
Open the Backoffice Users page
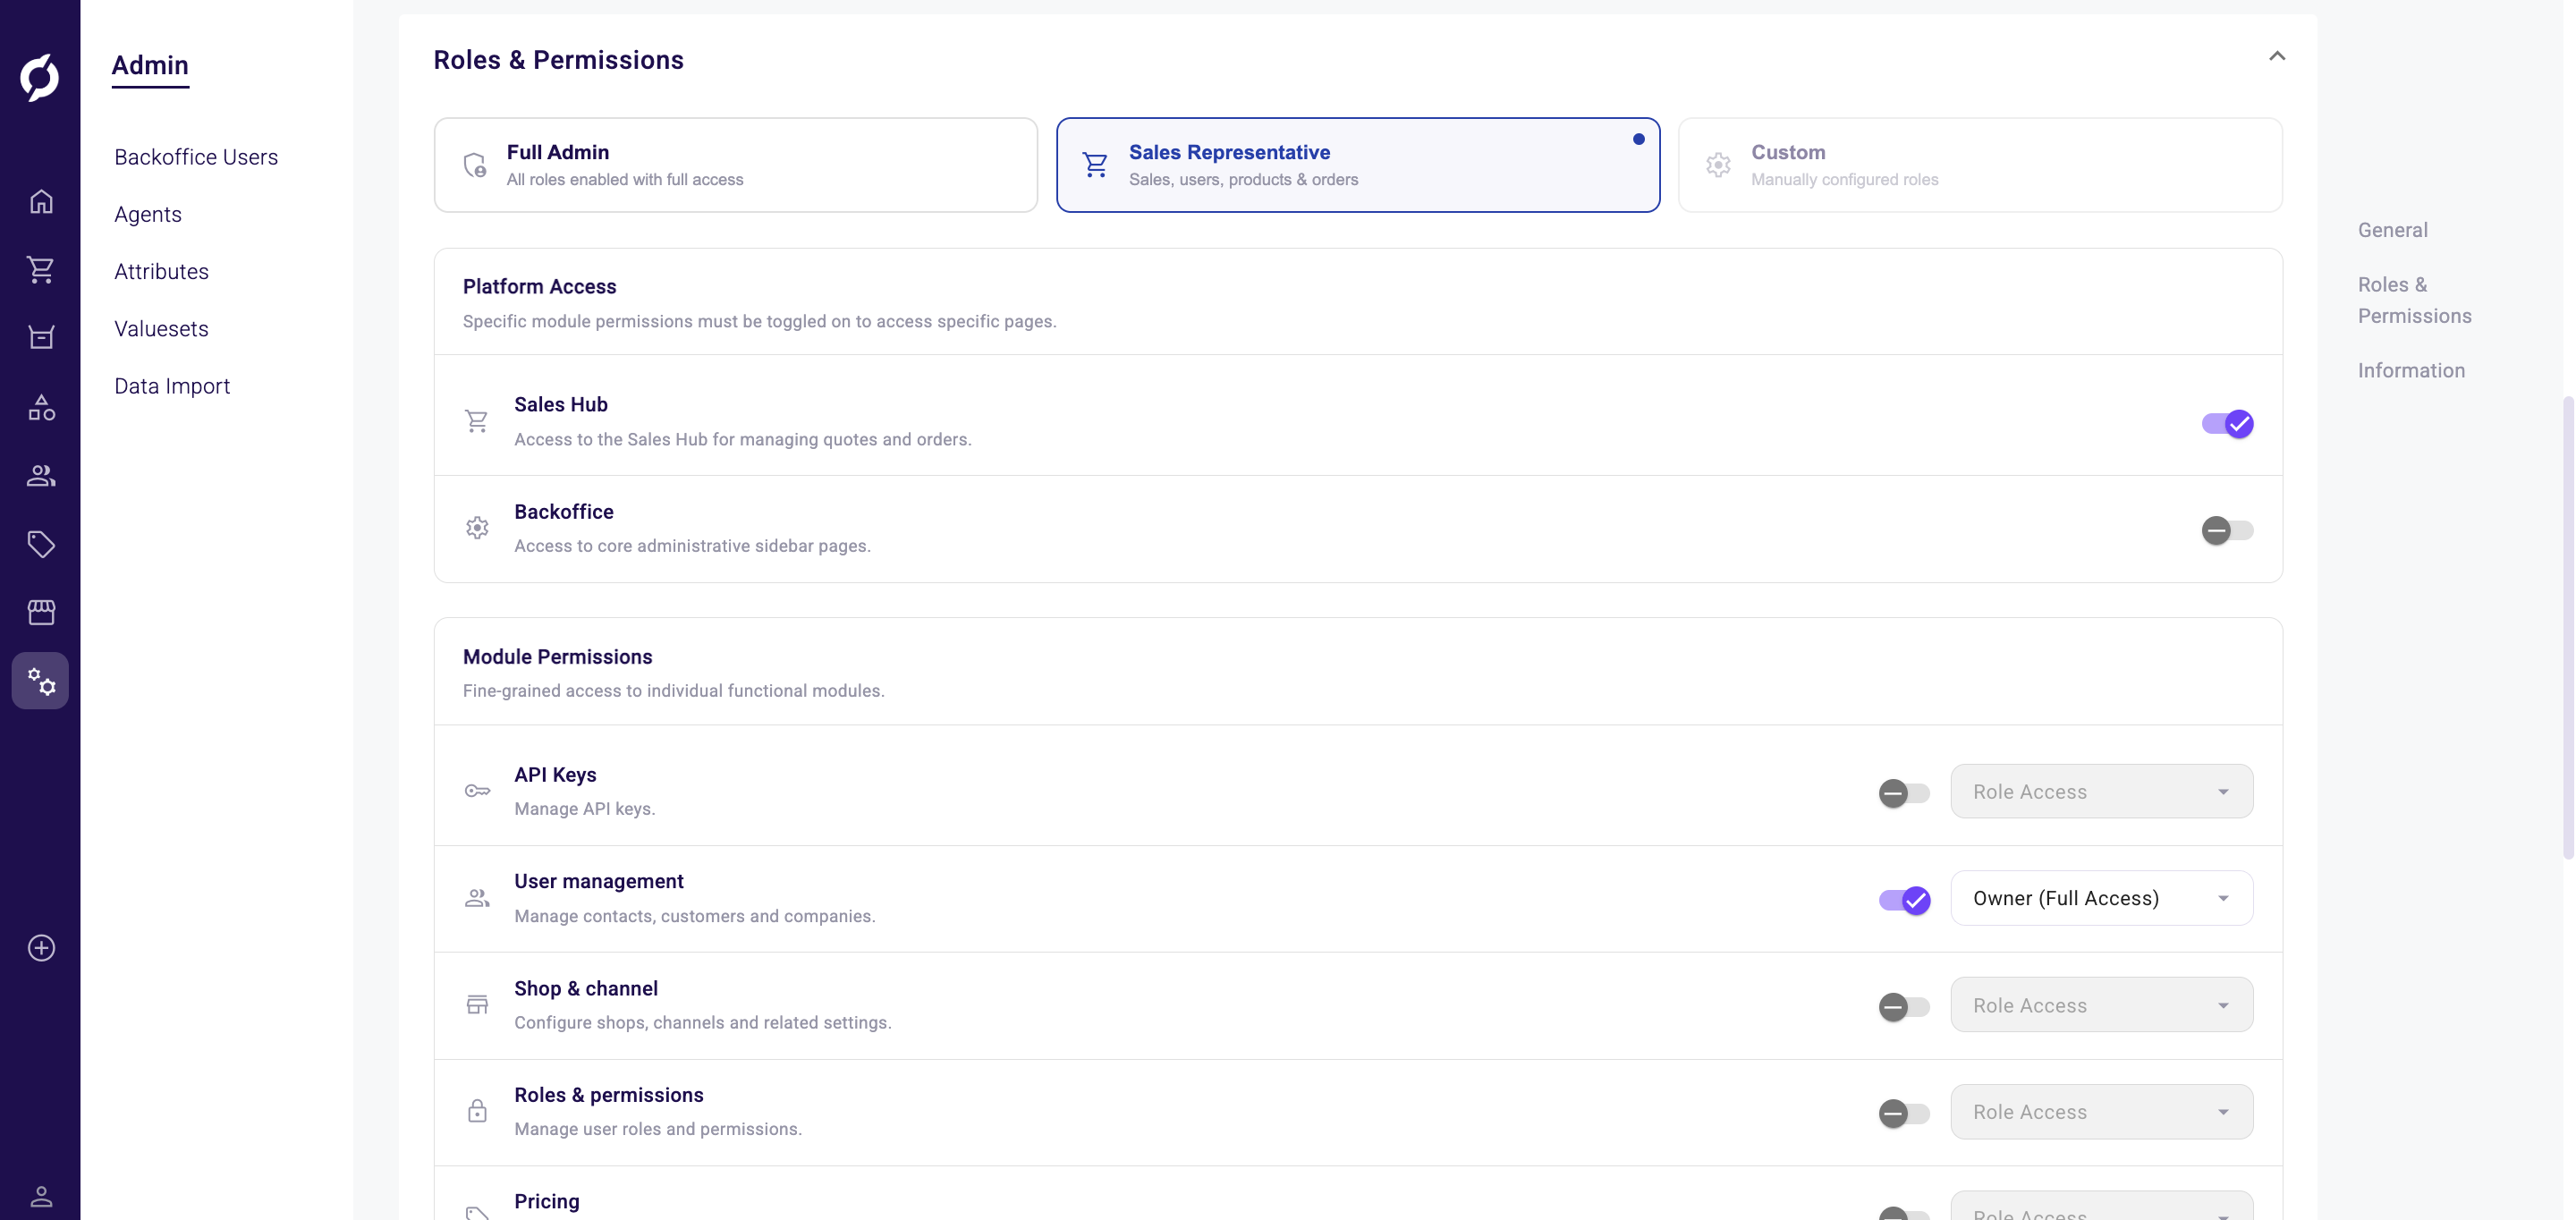196,157
